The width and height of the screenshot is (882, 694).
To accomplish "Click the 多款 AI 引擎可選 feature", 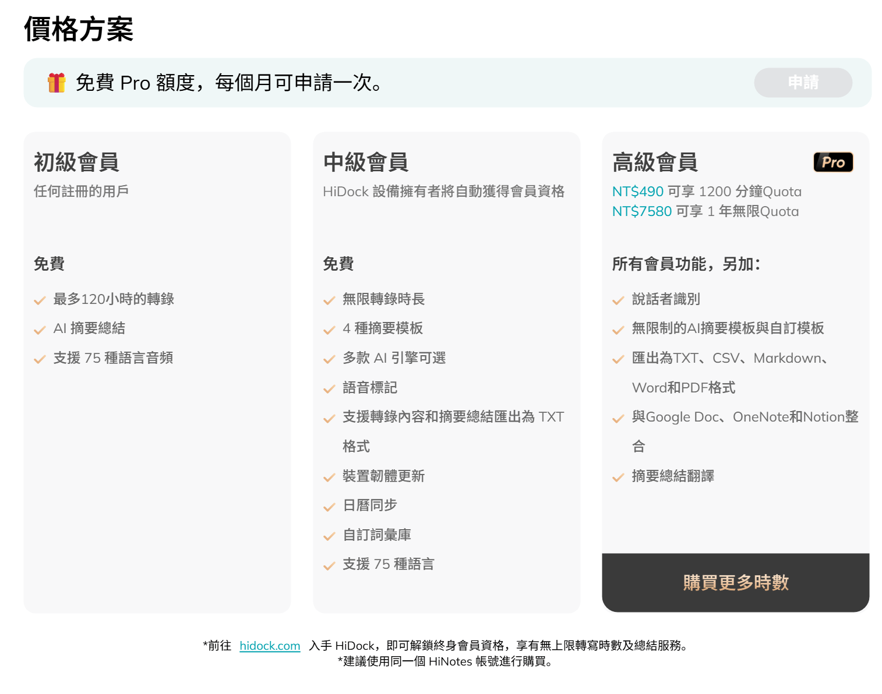I will click(x=394, y=358).
